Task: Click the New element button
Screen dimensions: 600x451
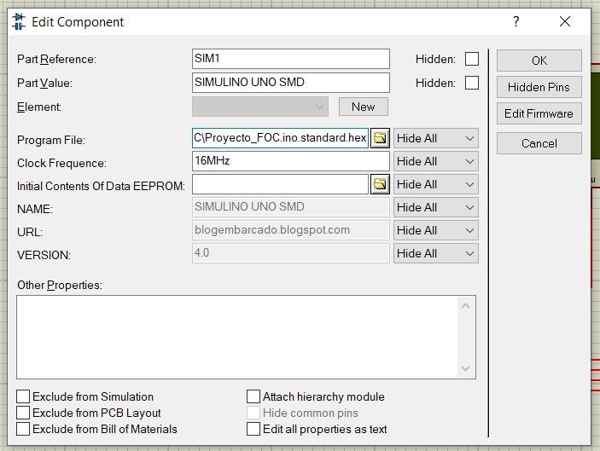Action: (363, 107)
